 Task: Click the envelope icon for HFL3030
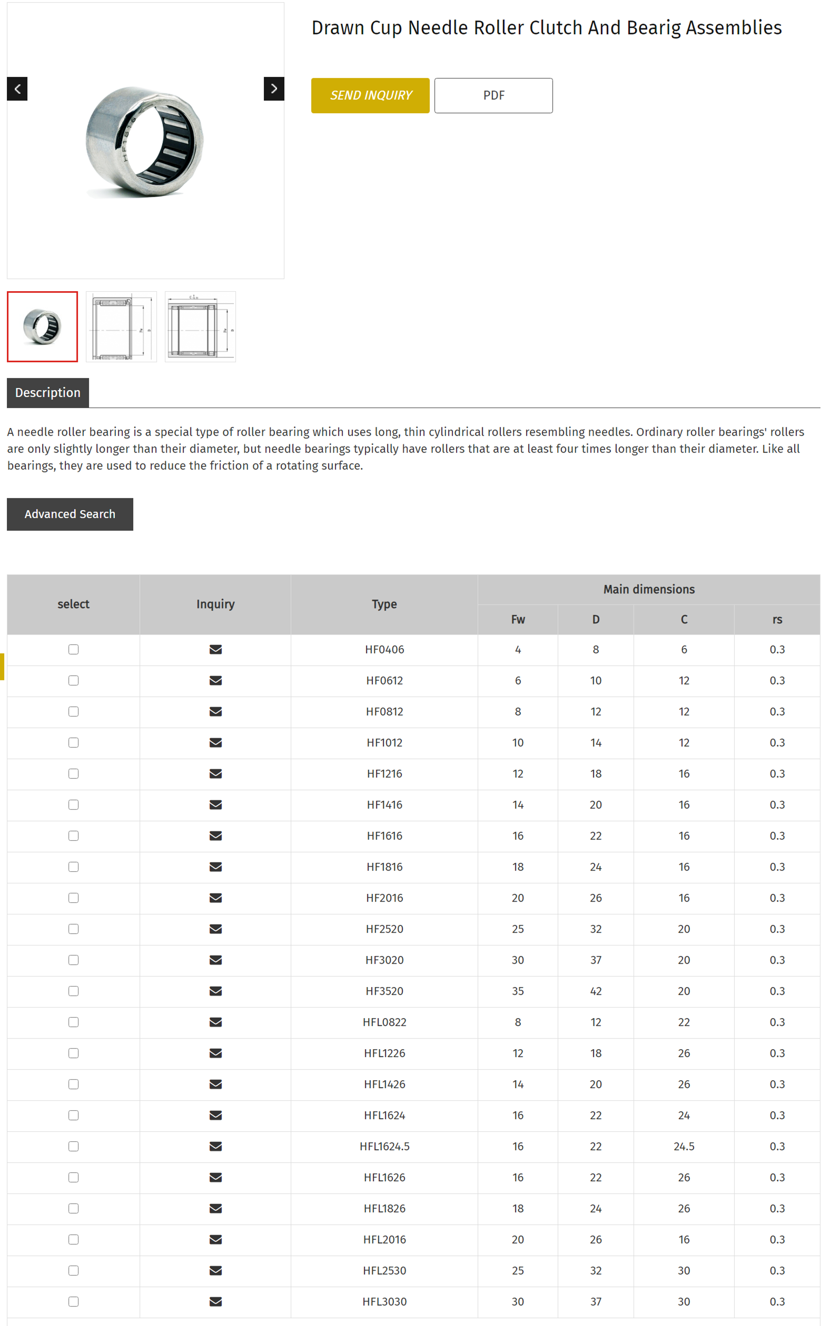215,1301
